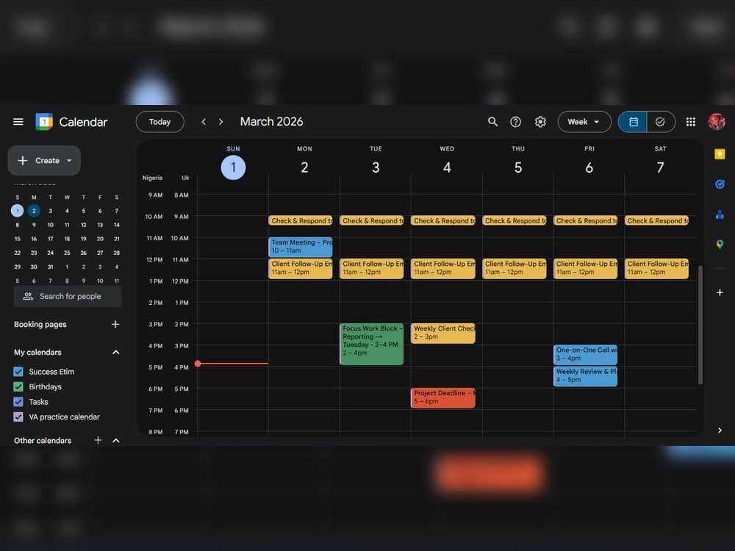The image size is (735, 551).
Task: Hide the side panel chevron
Action: pyautogui.click(x=720, y=430)
